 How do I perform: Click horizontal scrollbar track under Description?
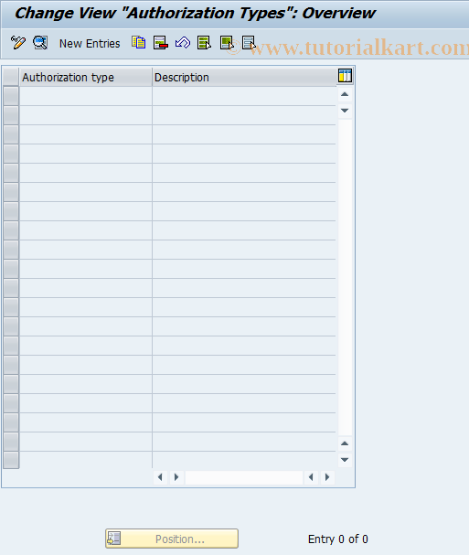tap(244, 477)
